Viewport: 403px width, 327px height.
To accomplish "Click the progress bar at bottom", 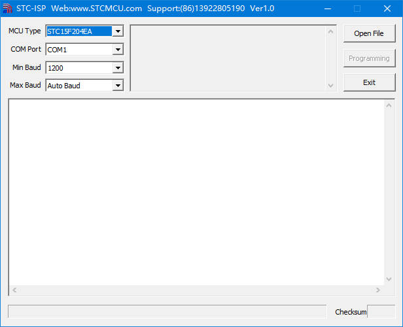I will coord(167,311).
